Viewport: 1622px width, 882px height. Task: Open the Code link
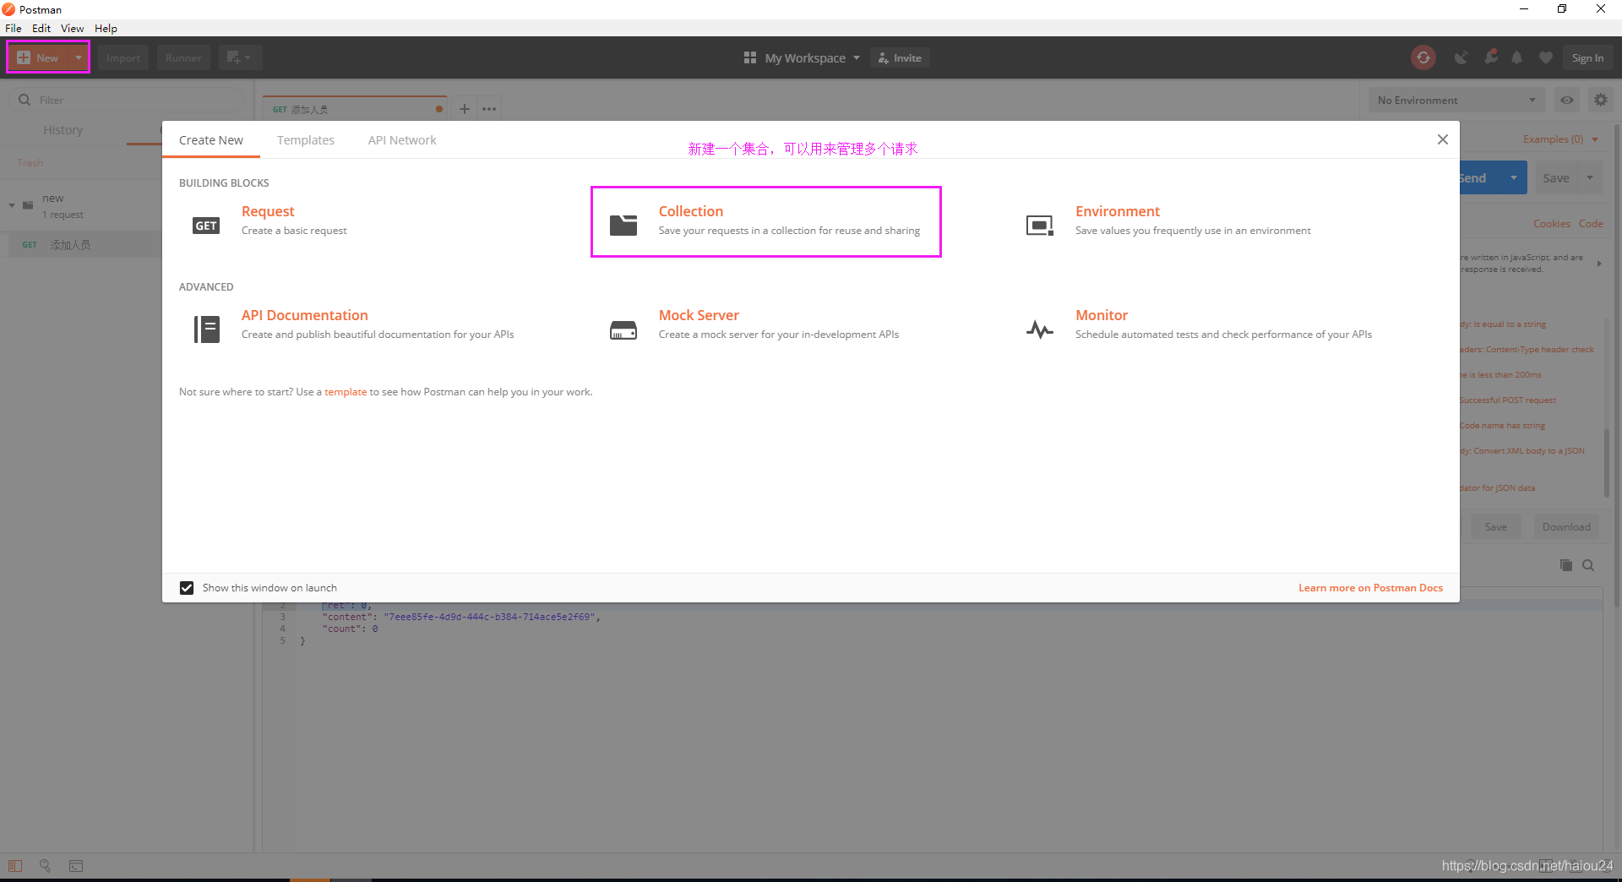[x=1591, y=224]
